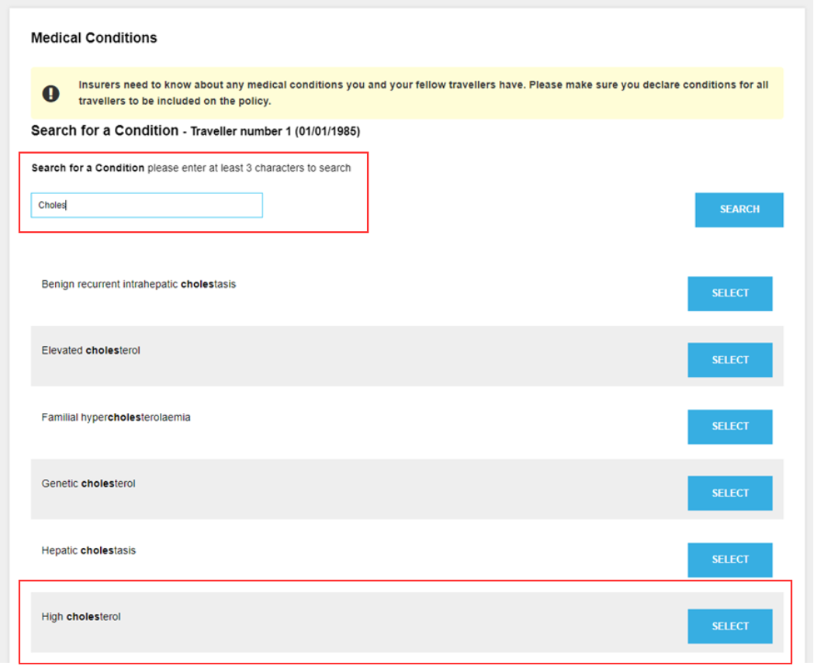Screen dimensions: 814x669
Task: Select the Elevated cholesterol condition
Action: point(730,360)
